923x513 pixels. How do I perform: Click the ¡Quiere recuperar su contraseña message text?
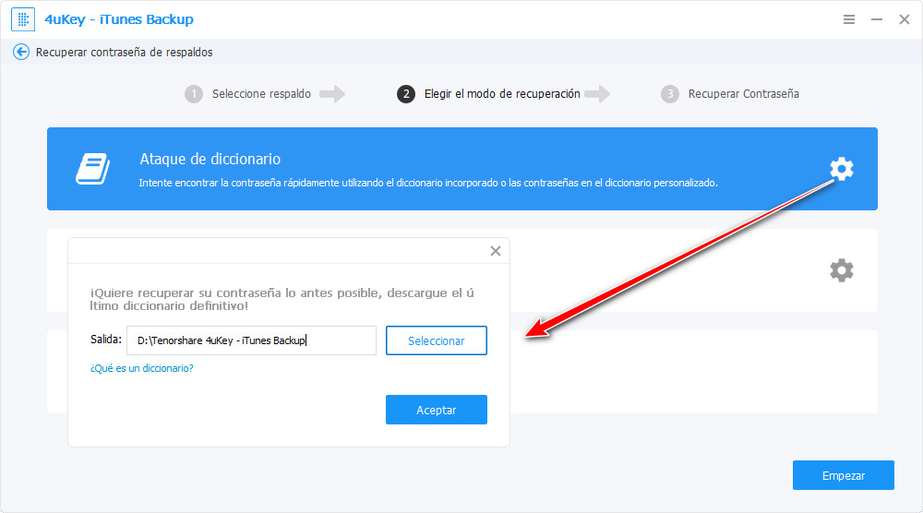[282, 299]
